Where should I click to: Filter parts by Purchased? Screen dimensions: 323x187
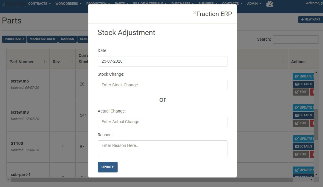point(14,39)
